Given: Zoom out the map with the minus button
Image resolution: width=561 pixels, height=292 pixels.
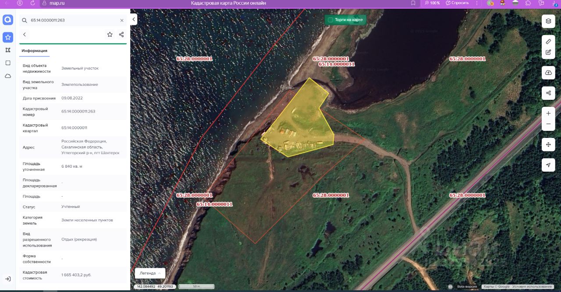Looking at the screenshot, I should pos(548,124).
